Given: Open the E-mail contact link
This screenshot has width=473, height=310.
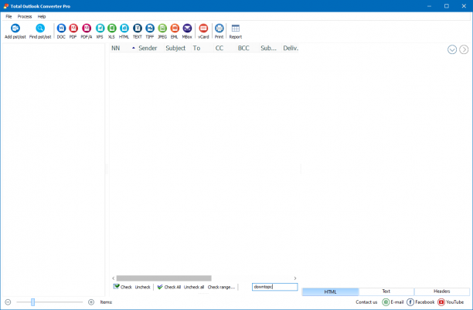Looking at the screenshot, I should point(393,302).
